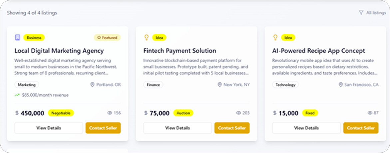This screenshot has height=153, width=390.
Task: Click the location pin beside San Francisco, CA
Action: [x=340, y=85]
